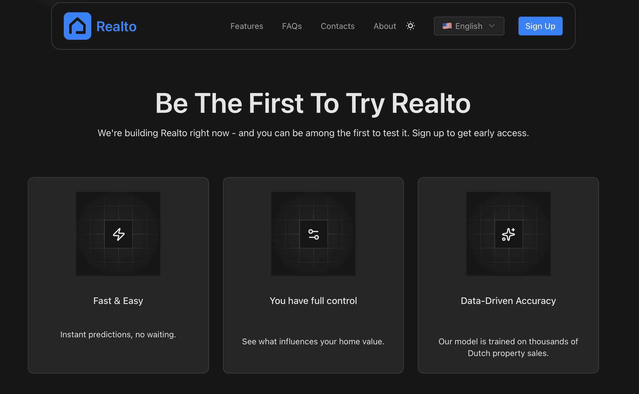Click the Realto brand name text

pos(116,26)
